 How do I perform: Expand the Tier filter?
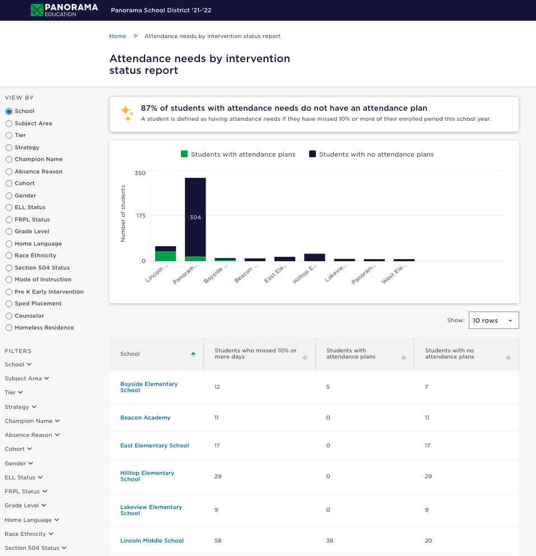click(x=14, y=393)
